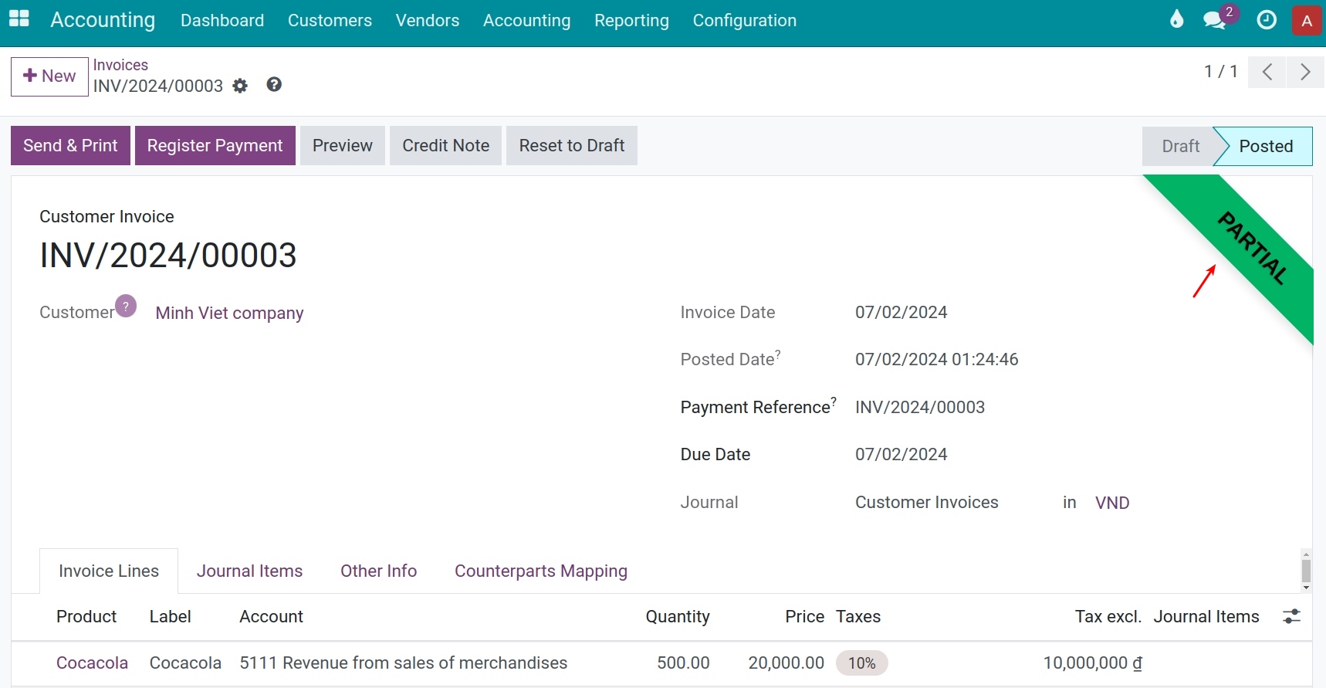The image size is (1326, 688).
Task: Click the Taxes column header
Action: [x=858, y=616]
